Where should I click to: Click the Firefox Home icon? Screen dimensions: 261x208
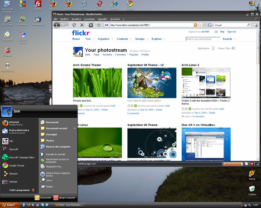99,25
